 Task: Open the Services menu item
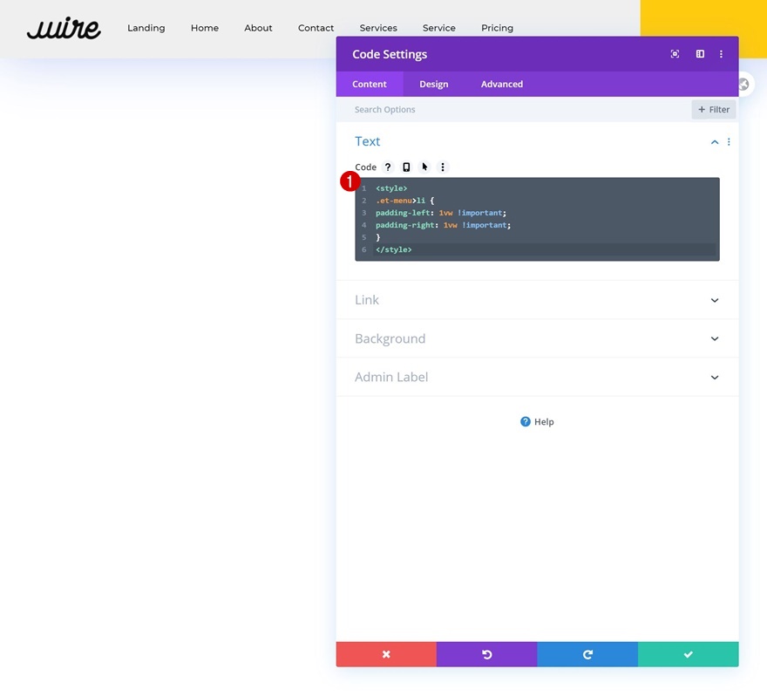(x=378, y=28)
